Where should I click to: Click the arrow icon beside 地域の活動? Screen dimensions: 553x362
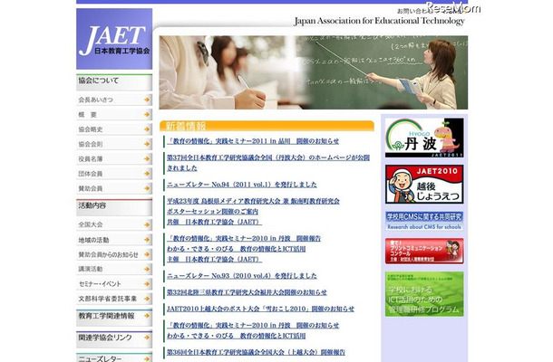(147, 240)
